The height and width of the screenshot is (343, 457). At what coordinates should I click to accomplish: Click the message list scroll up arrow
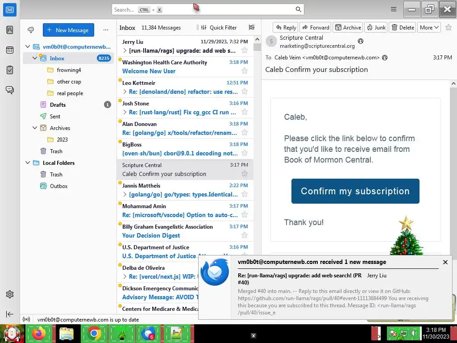click(x=257, y=39)
